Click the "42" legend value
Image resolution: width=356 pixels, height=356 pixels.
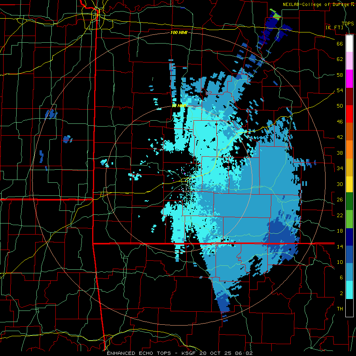[x=340, y=137]
